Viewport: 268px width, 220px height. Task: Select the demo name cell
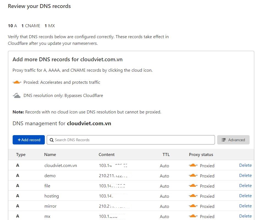[50, 176]
